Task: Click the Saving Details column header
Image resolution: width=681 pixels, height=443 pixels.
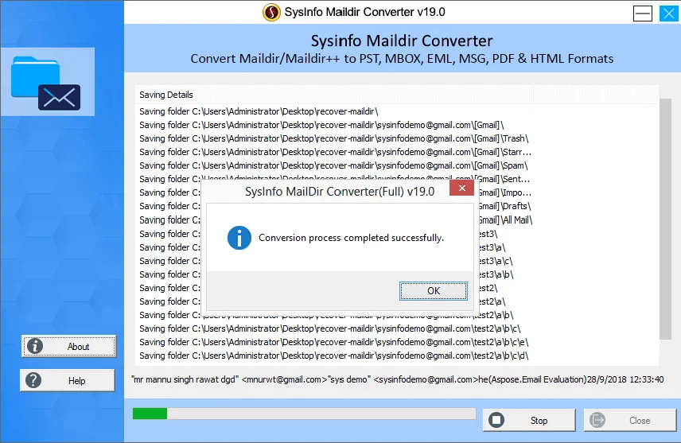Action: [x=333, y=95]
